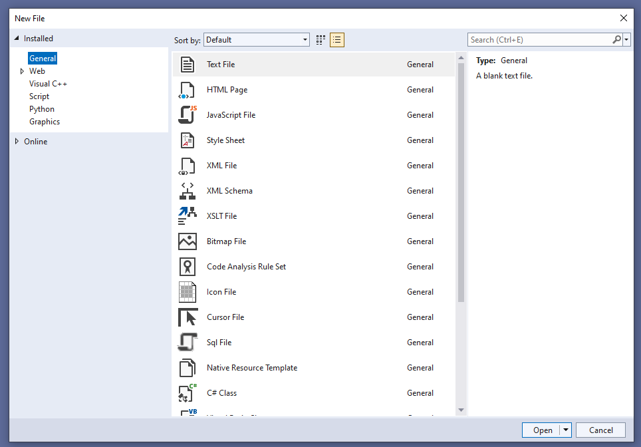641x447 pixels.
Task: Click the "Icon File" name
Action: click(221, 292)
